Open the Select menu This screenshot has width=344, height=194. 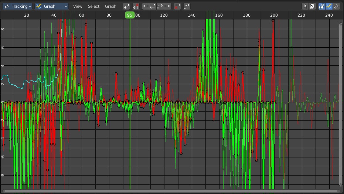pyautogui.click(x=94, y=6)
